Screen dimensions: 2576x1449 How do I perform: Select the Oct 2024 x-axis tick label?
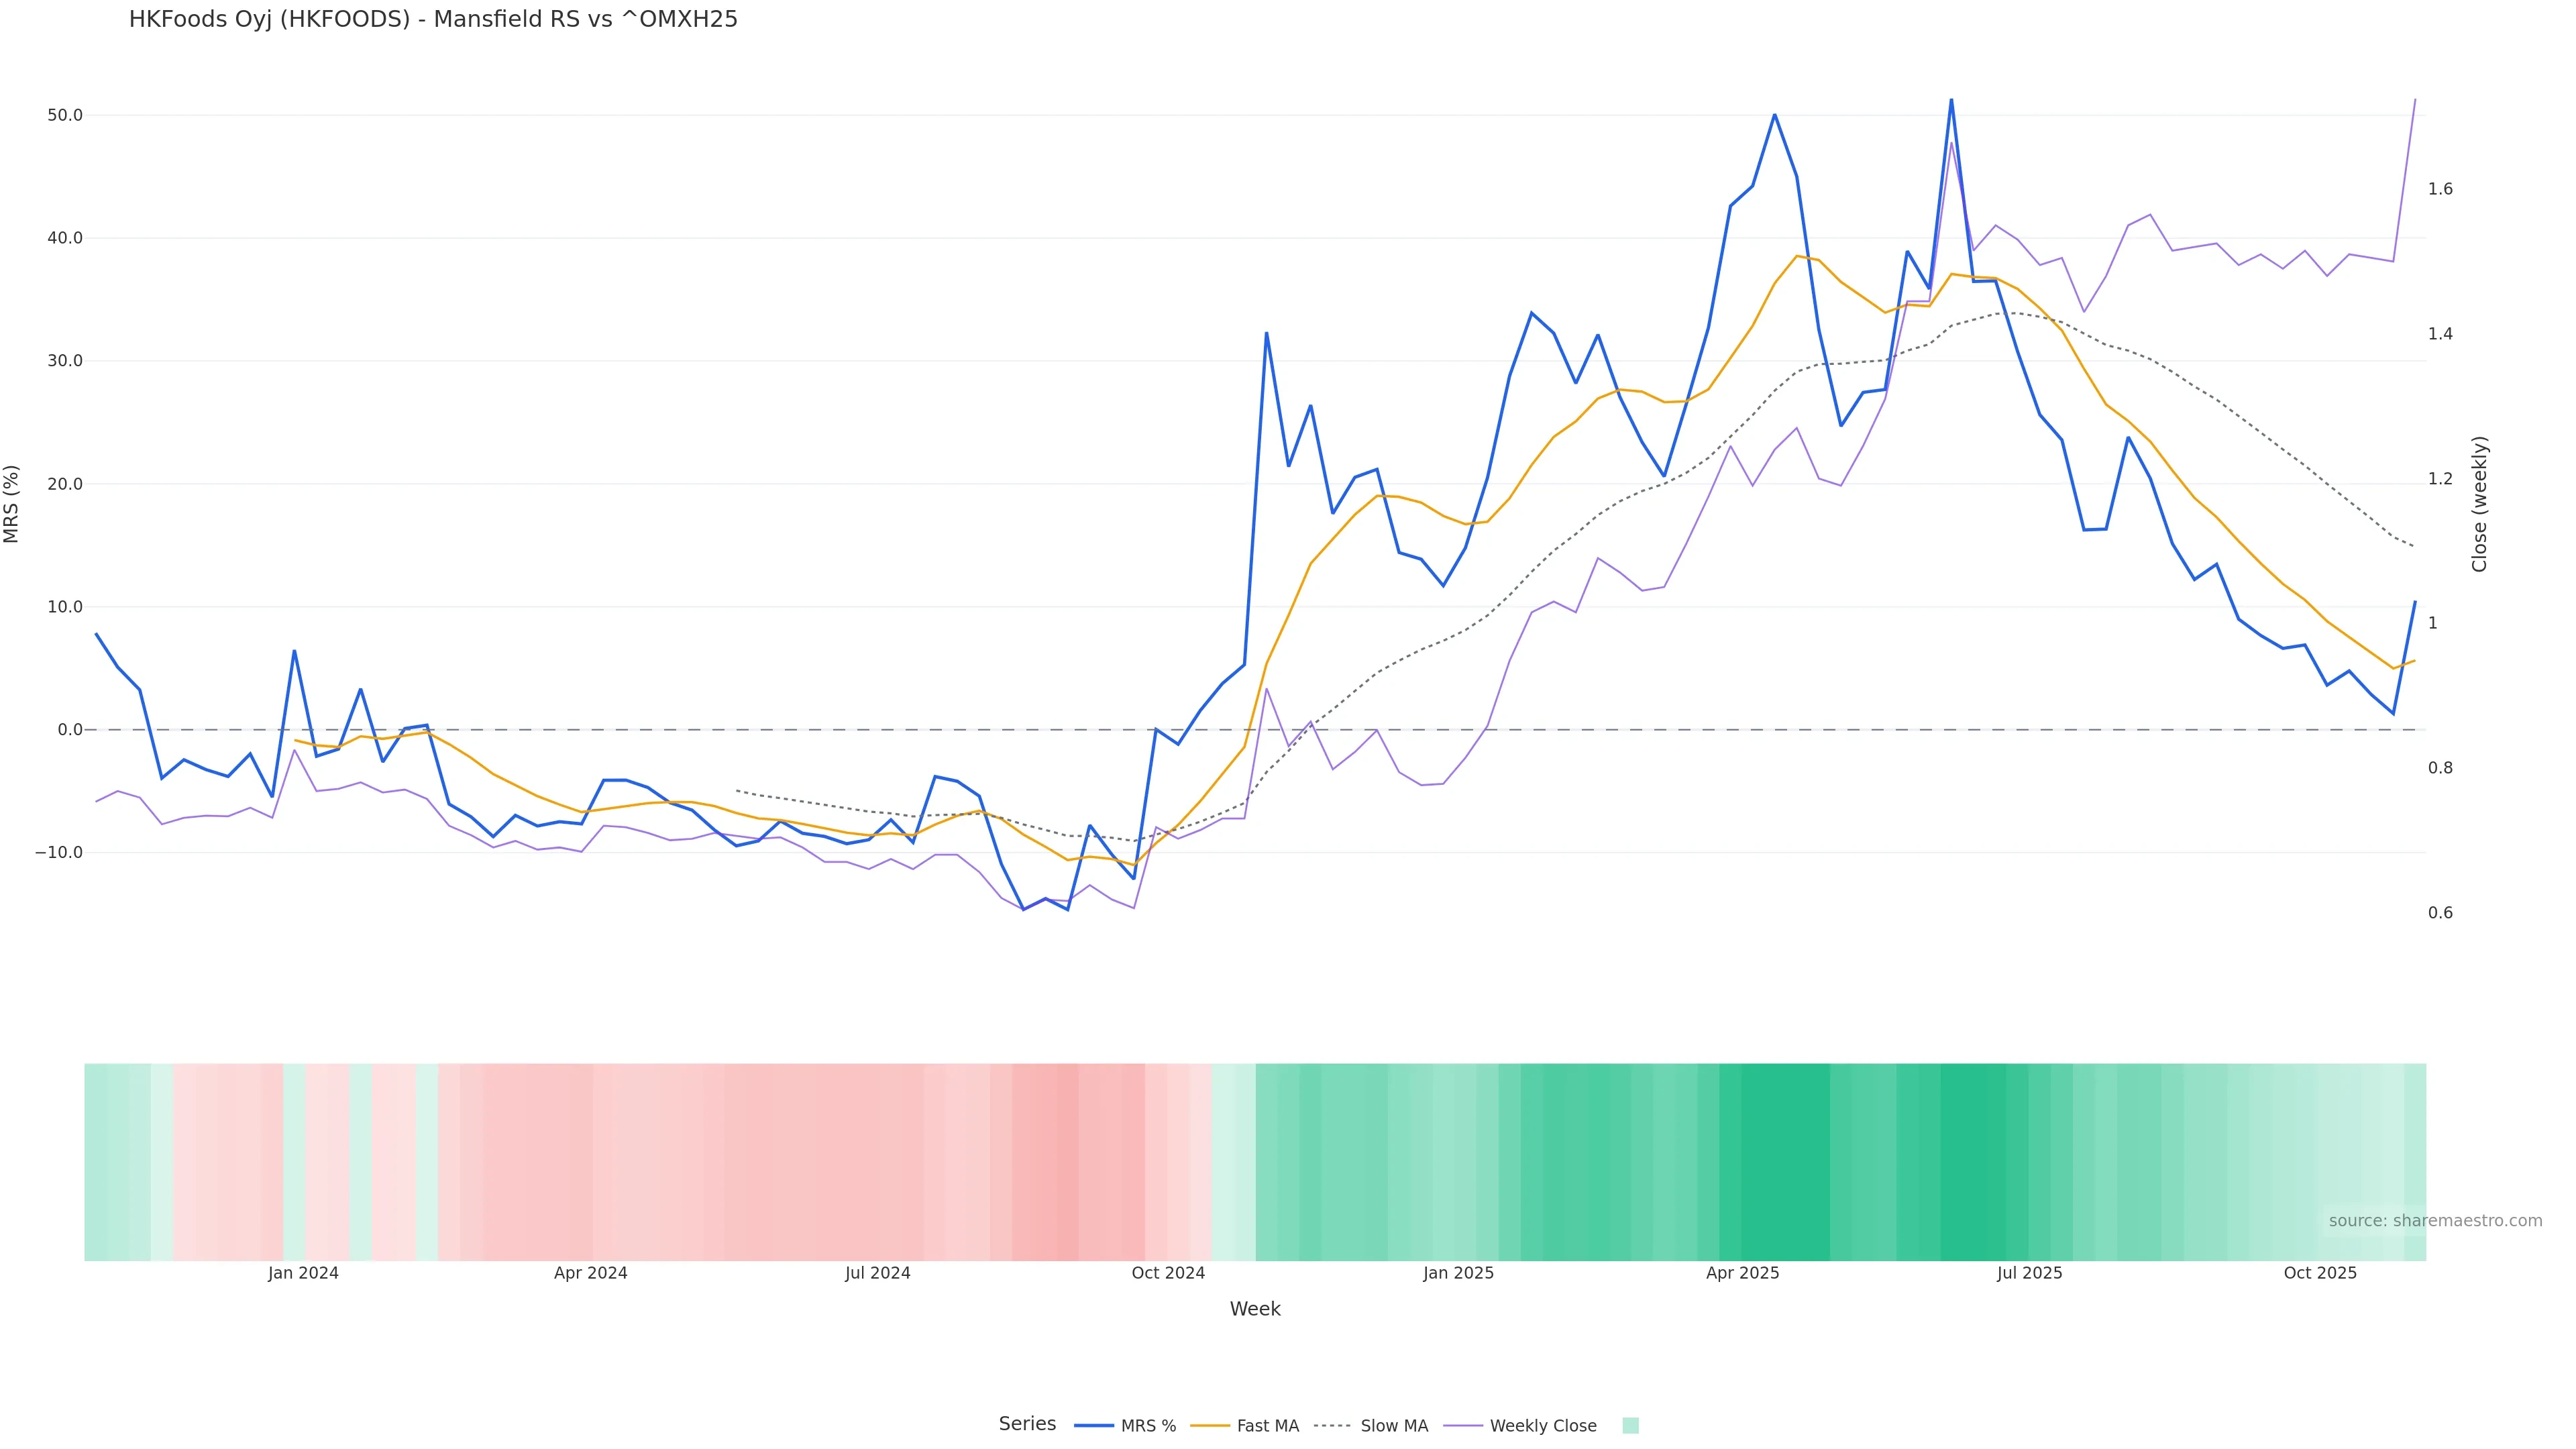1168,1273
